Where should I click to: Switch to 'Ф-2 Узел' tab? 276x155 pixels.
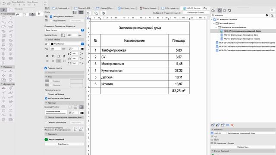tap(127, 8)
